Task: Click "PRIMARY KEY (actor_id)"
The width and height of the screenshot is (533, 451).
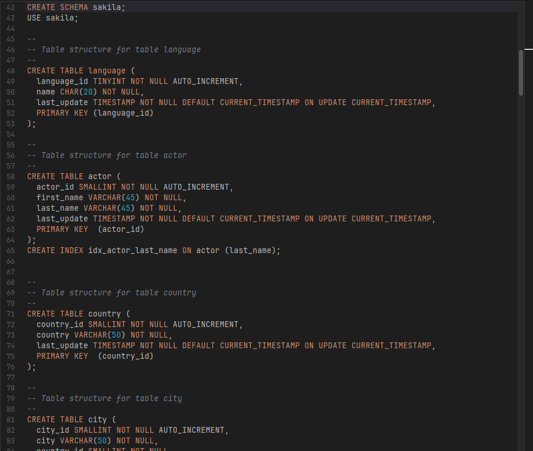Action: tap(90, 229)
